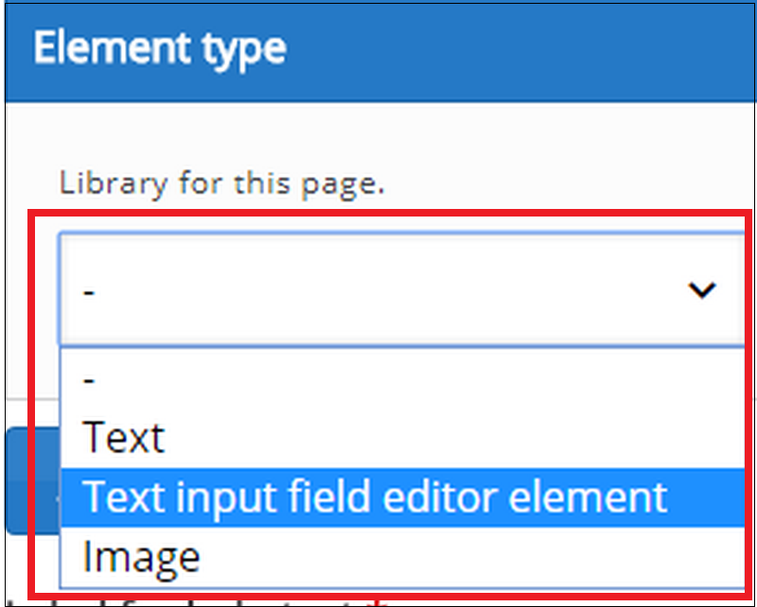Click the 'Element type' dialog title

(x=160, y=49)
